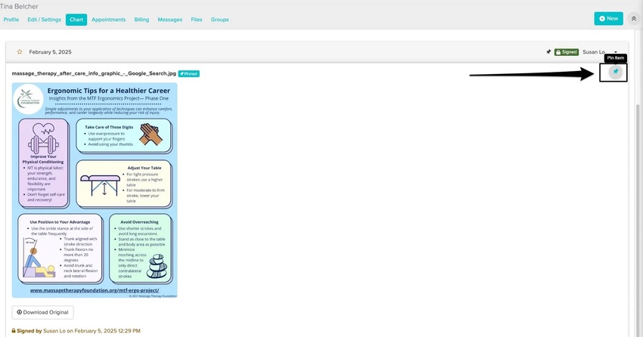Click the Pin Item icon button
The height and width of the screenshot is (337, 643).
(x=615, y=72)
